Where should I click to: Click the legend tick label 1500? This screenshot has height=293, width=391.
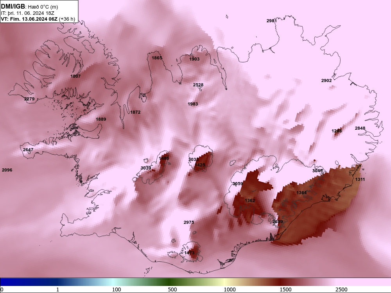285,289
